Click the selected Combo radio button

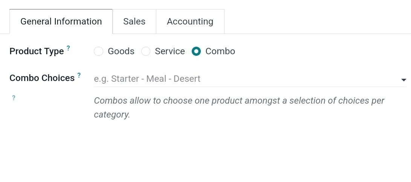pyautogui.click(x=196, y=51)
